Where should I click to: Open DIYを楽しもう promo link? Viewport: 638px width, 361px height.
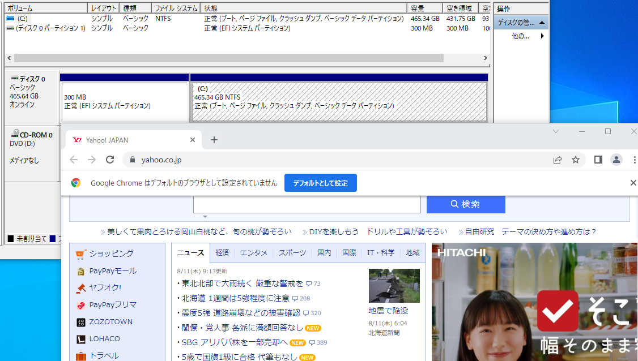(x=378, y=232)
